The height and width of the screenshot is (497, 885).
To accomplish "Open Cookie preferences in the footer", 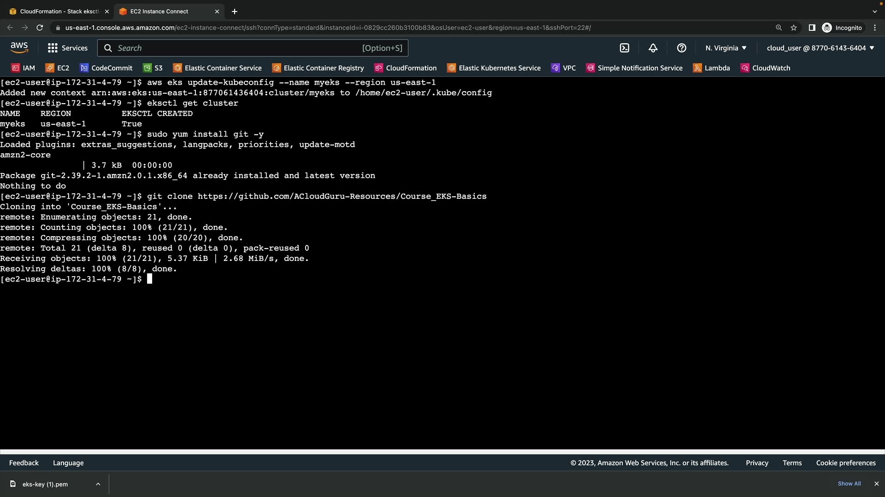I will 846,463.
